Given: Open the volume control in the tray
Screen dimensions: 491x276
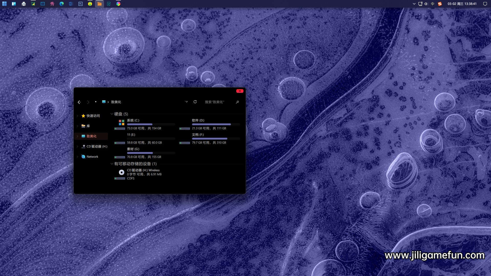Looking at the screenshot, I should click(426, 4).
